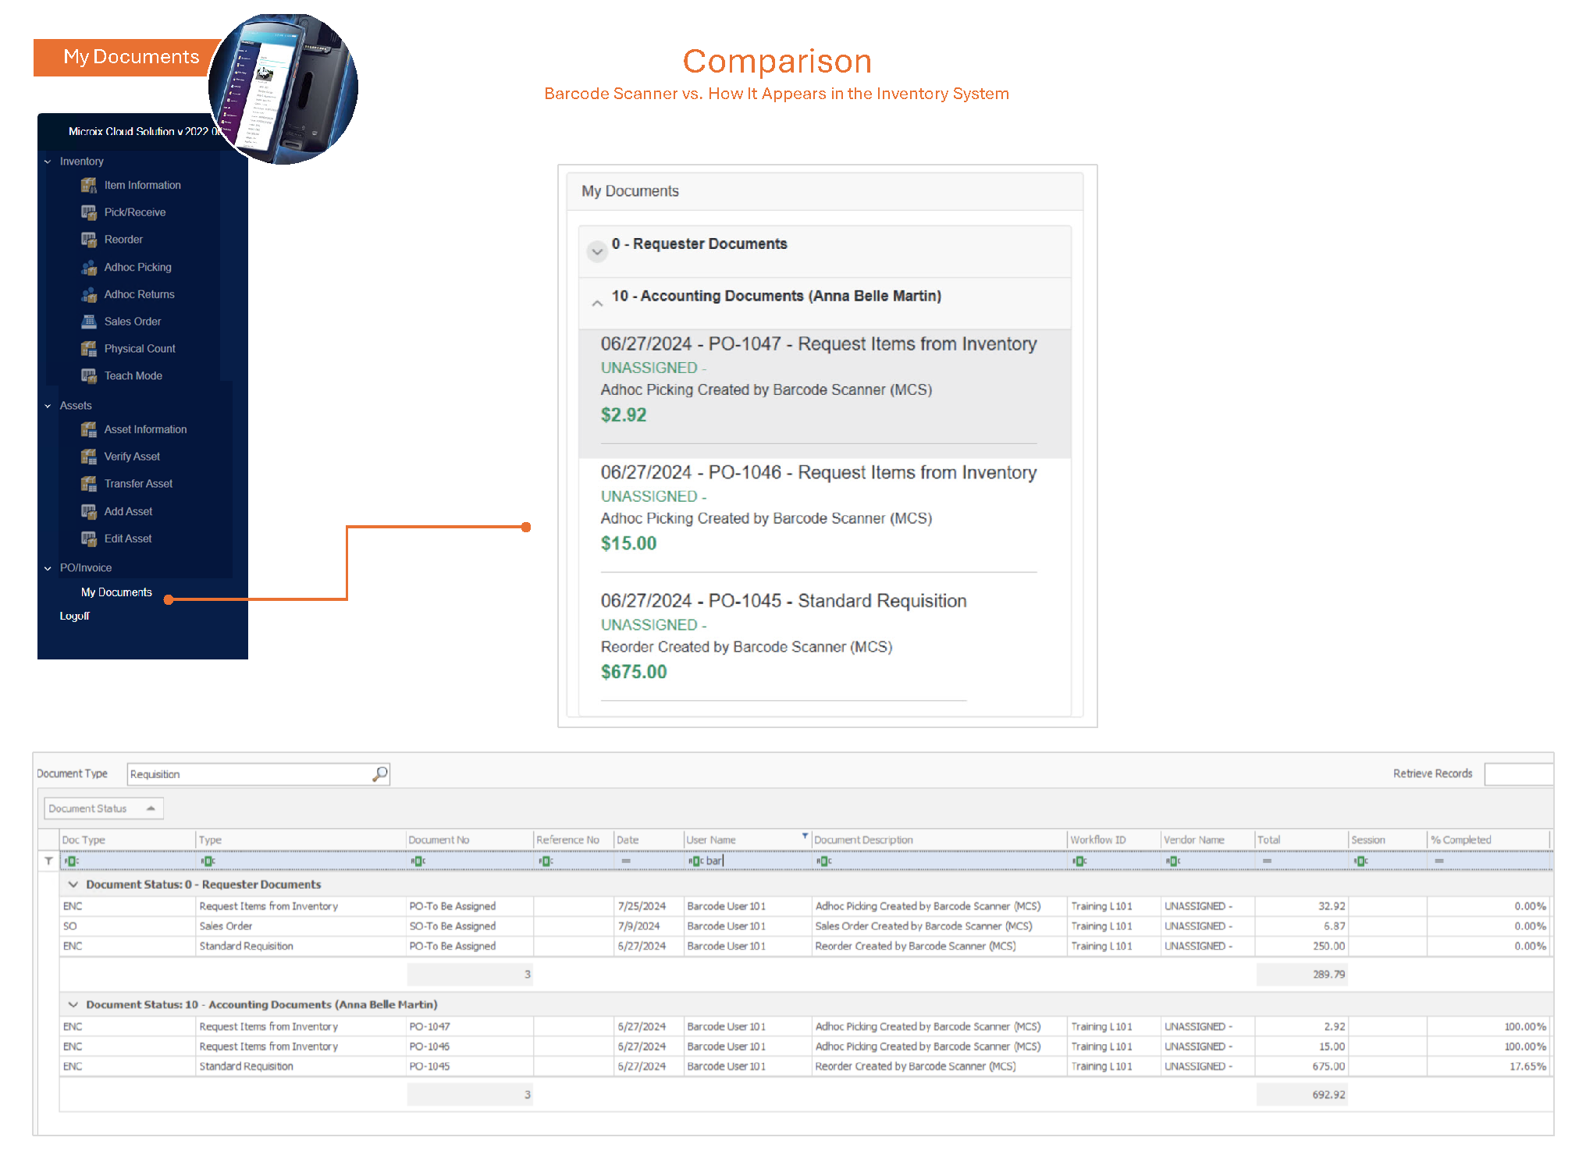The width and height of the screenshot is (1579, 1155).
Task: Click the User Name column filter arrow
Action: click(805, 836)
